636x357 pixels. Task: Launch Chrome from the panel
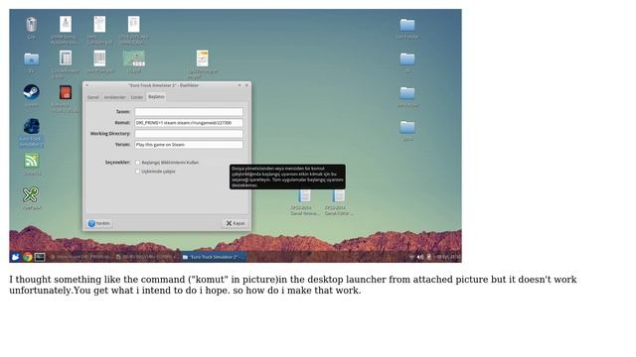click(27, 257)
